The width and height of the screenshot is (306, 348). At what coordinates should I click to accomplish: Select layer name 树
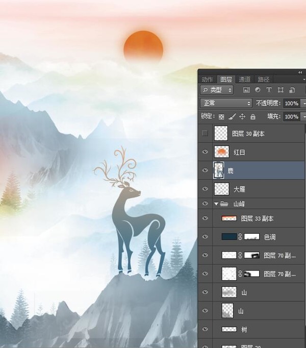pyautogui.click(x=244, y=330)
